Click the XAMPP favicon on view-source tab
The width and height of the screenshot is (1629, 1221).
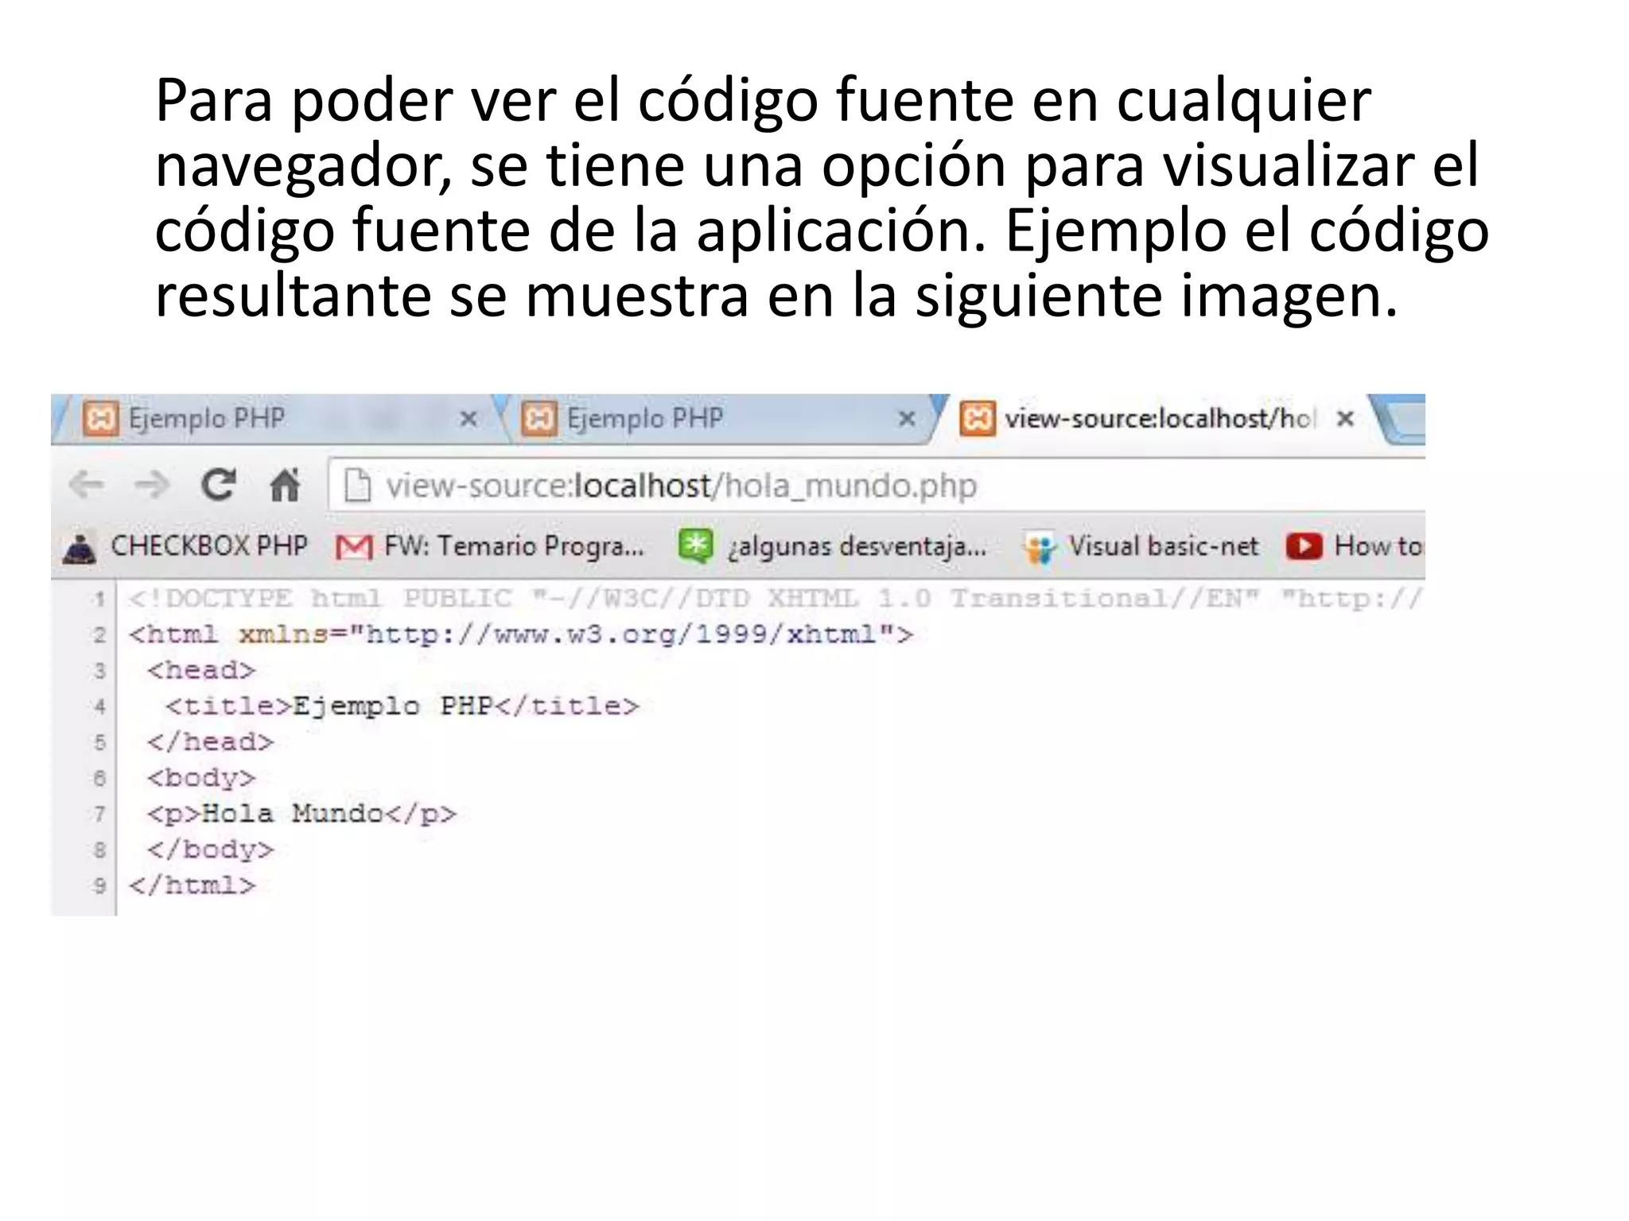978,418
